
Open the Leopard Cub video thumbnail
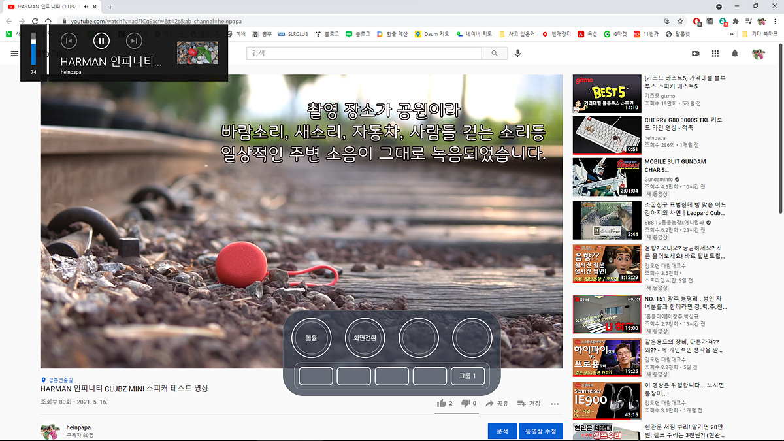[x=606, y=220]
